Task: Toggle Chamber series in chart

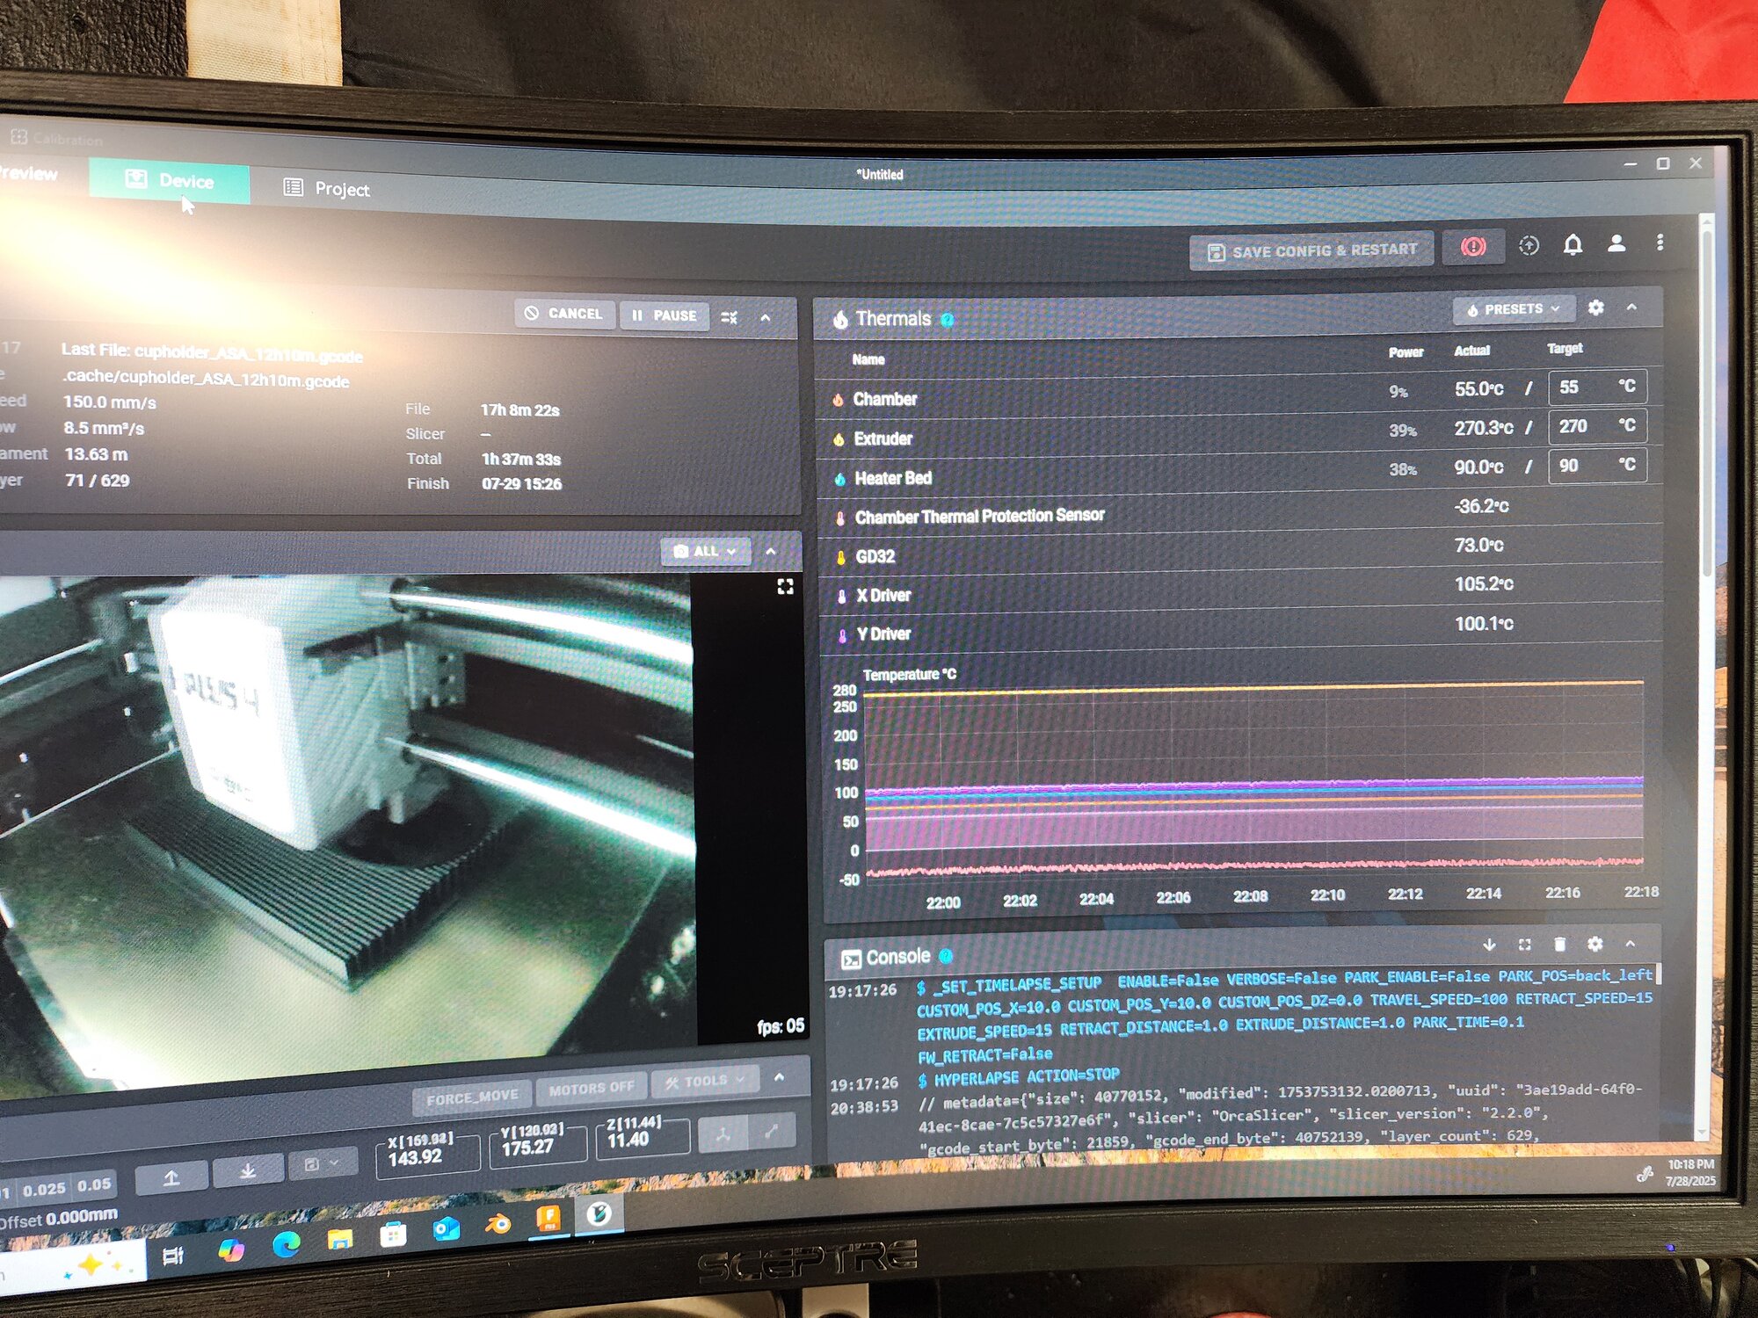Action: point(884,399)
